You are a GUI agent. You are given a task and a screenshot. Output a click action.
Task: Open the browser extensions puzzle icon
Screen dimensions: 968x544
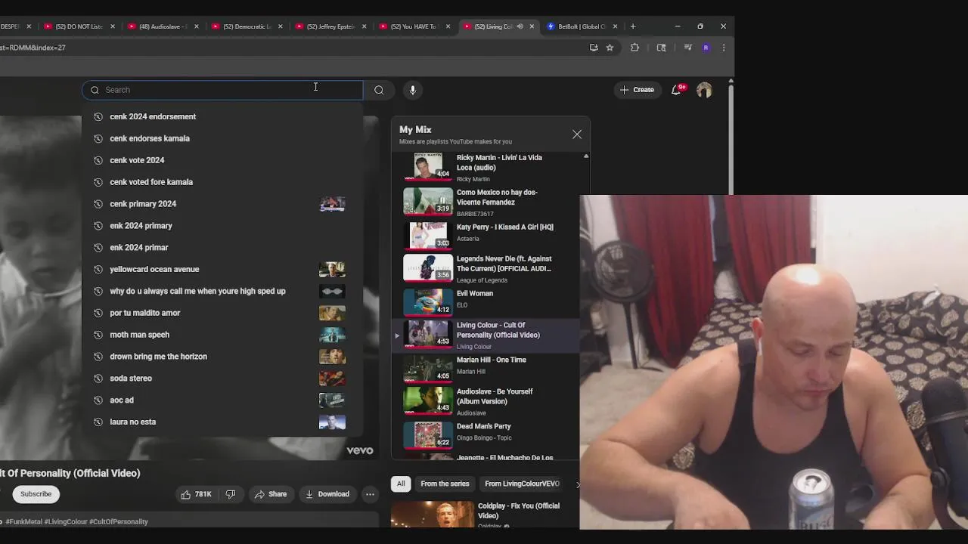tap(634, 48)
